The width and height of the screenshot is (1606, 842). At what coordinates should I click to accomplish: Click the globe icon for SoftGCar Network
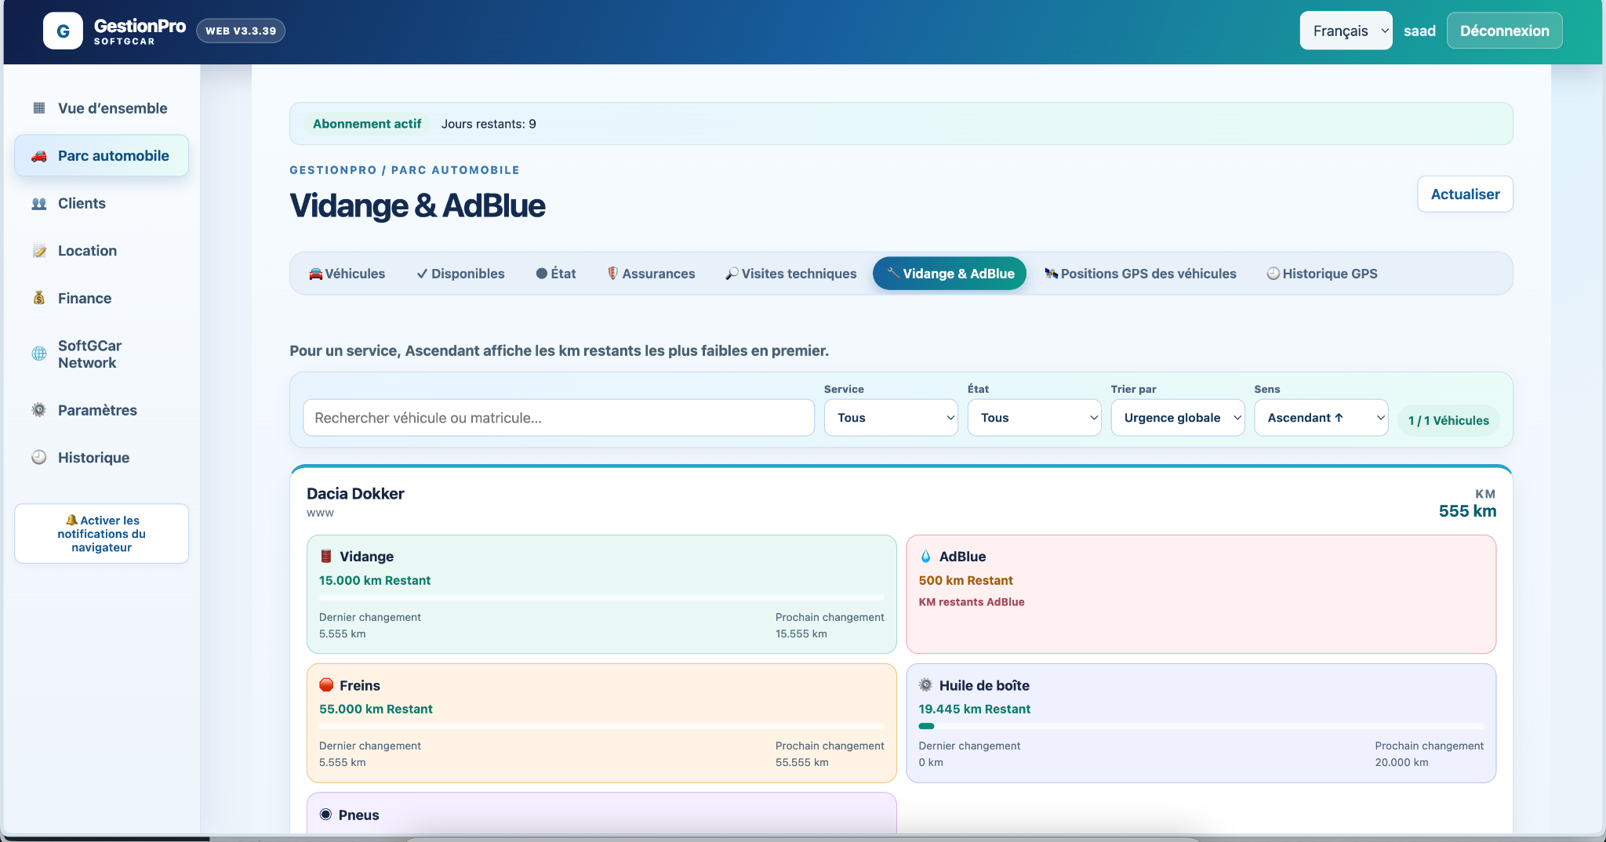click(x=39, y=354)
